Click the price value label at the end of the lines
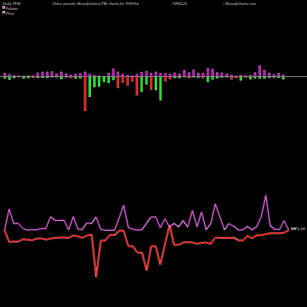The height and width of the screenshot is (307, 307). (298, 229)
